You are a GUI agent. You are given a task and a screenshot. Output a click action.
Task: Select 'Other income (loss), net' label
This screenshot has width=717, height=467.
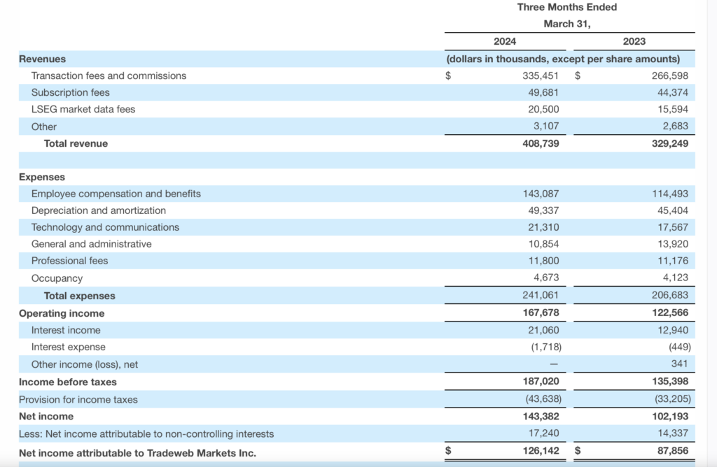point(85,365)
